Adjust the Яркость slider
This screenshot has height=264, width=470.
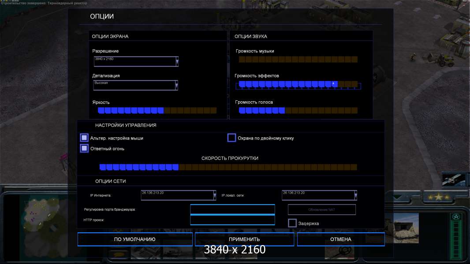(157, 110)
